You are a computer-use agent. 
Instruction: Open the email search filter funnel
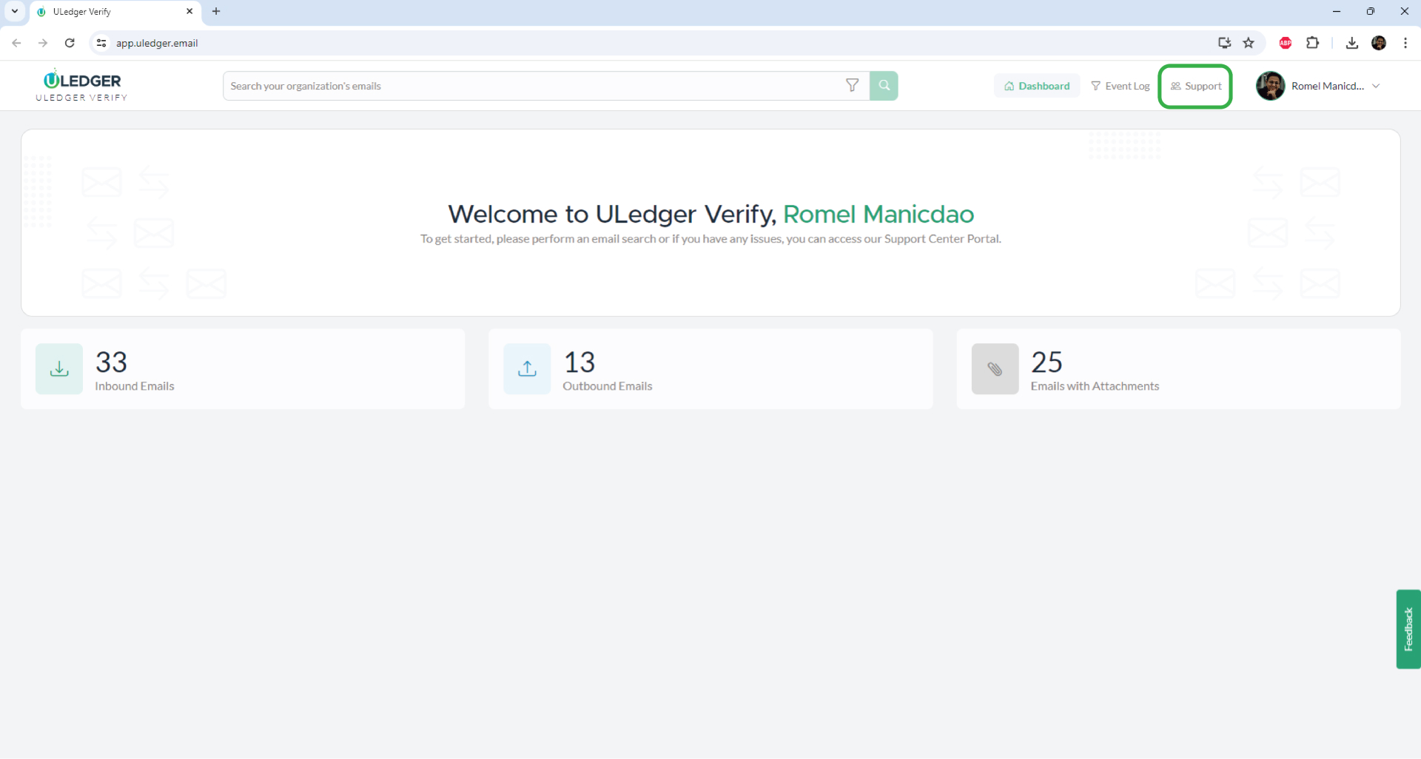853,86
